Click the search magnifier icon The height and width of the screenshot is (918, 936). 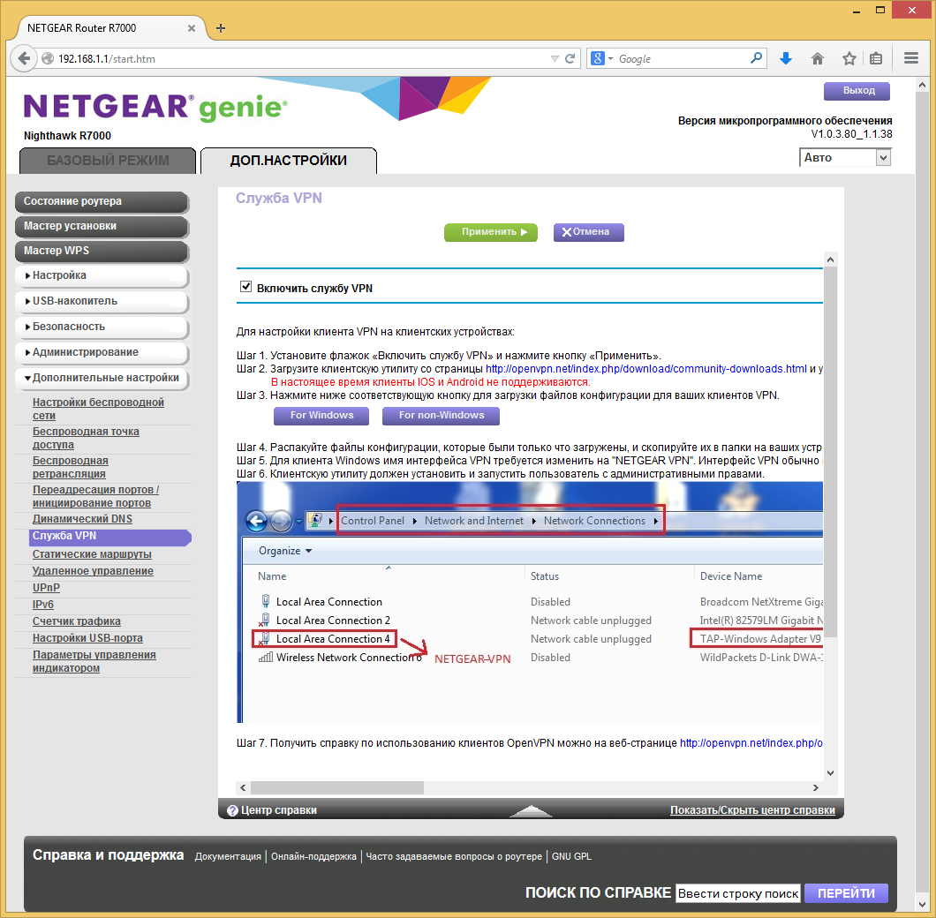click(757, 58)
